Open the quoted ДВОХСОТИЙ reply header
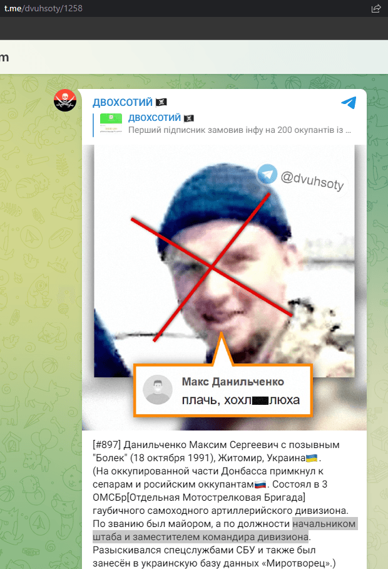 coord(155,118)
